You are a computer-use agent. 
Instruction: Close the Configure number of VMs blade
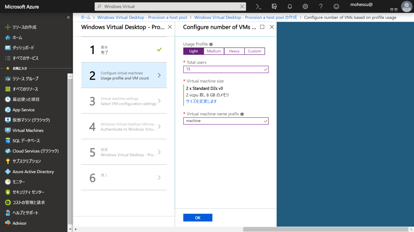[x=272, y=27]
